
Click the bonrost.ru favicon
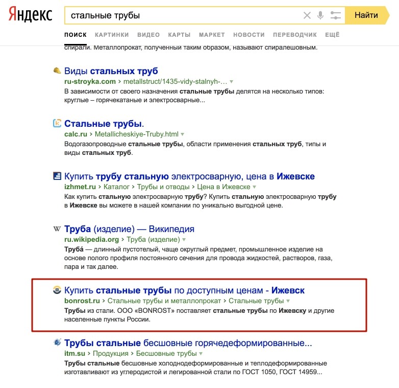point(57,290)
